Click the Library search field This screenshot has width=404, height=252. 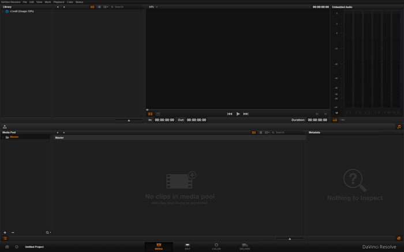coord(127,7)
